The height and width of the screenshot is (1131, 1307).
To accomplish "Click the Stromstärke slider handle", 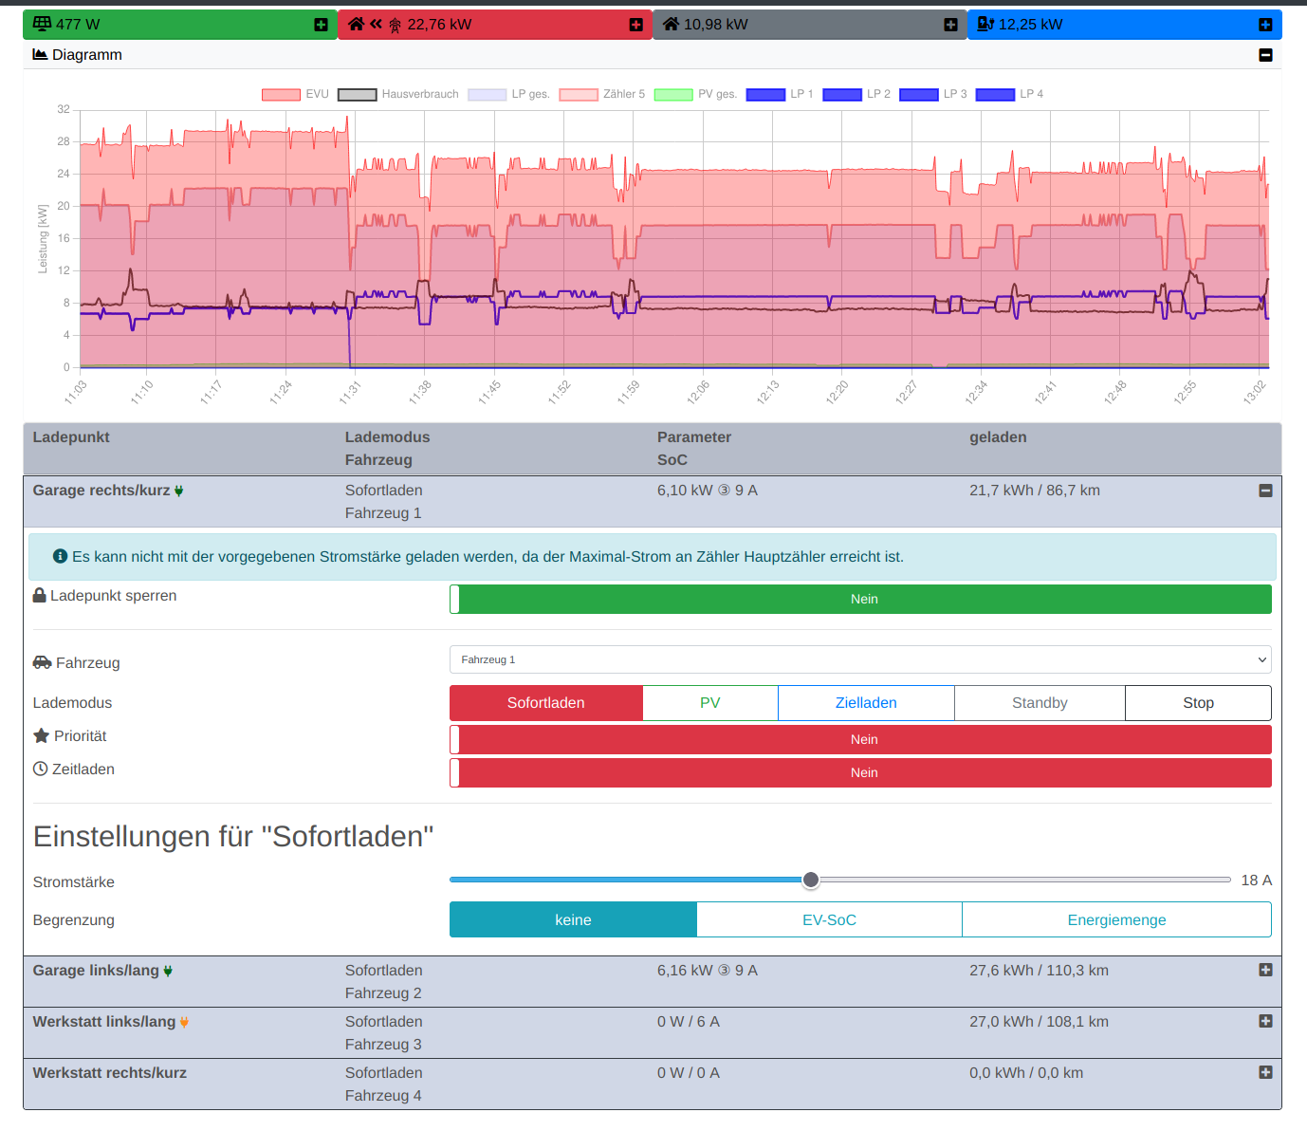I will [811, 881].
